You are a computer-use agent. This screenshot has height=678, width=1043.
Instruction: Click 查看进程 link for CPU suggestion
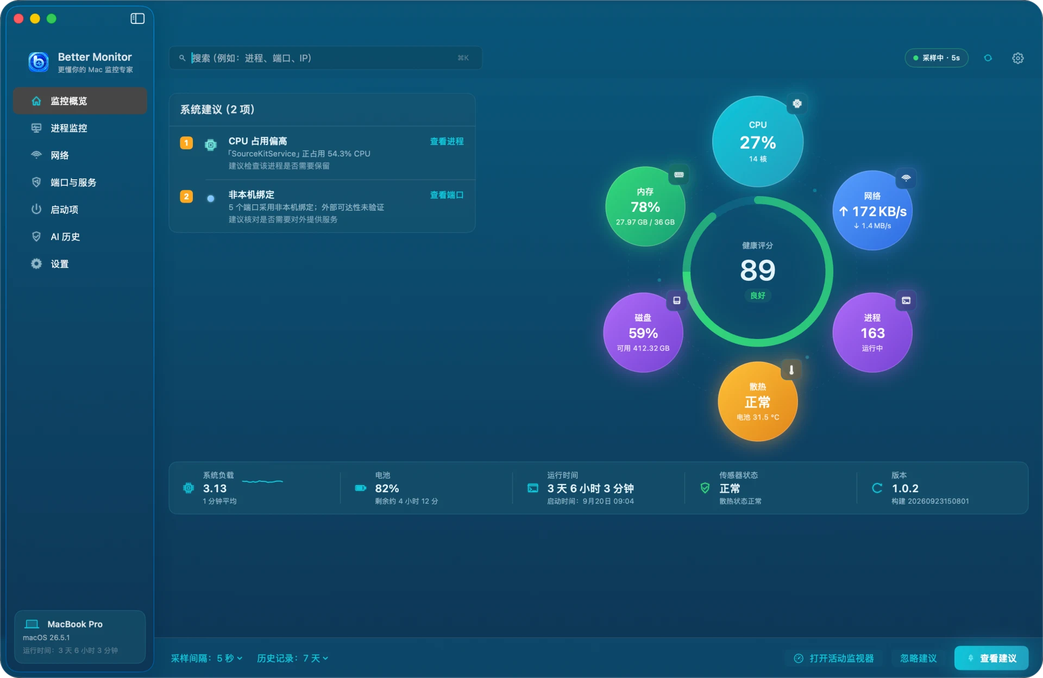click(x=447, y=141)
